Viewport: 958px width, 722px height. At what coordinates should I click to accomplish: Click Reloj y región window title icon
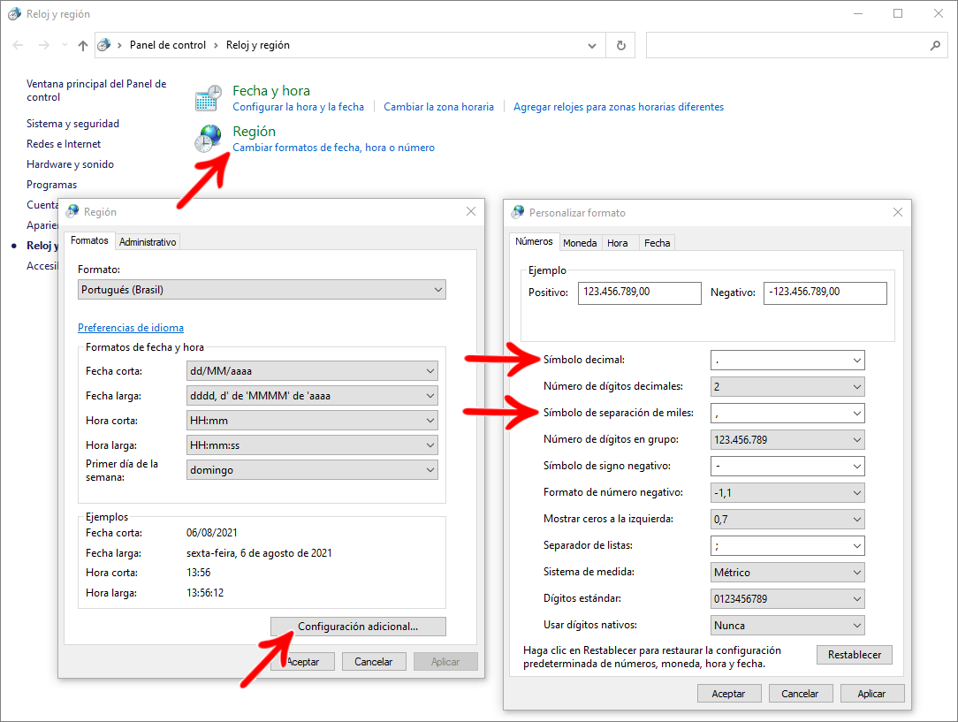pyautogui.click(x=15, y=13)
